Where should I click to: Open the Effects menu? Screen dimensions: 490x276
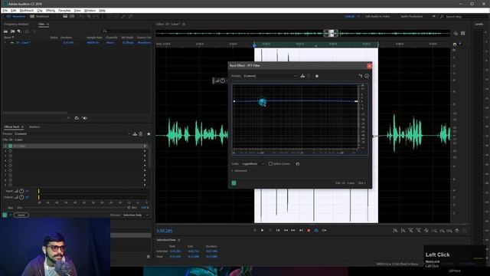tap(51, 10)
